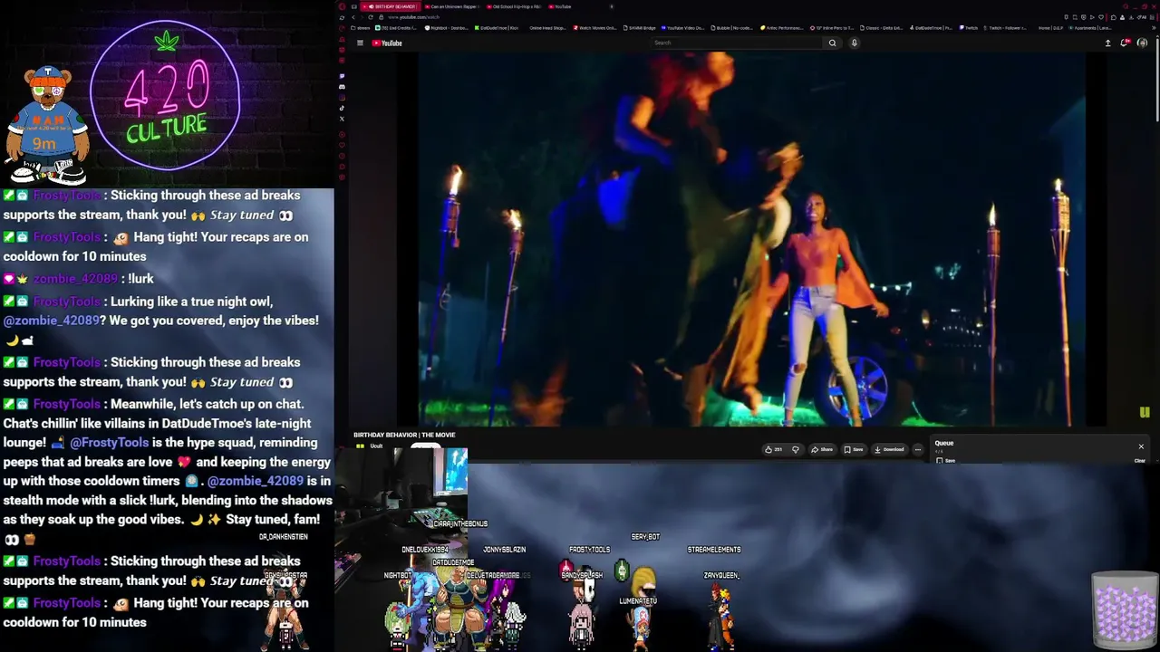Viewport: 1160px width, 652px height.
Task: Open the Classic - Delta Ext bookmark
Action: click(x=882, y=28)
